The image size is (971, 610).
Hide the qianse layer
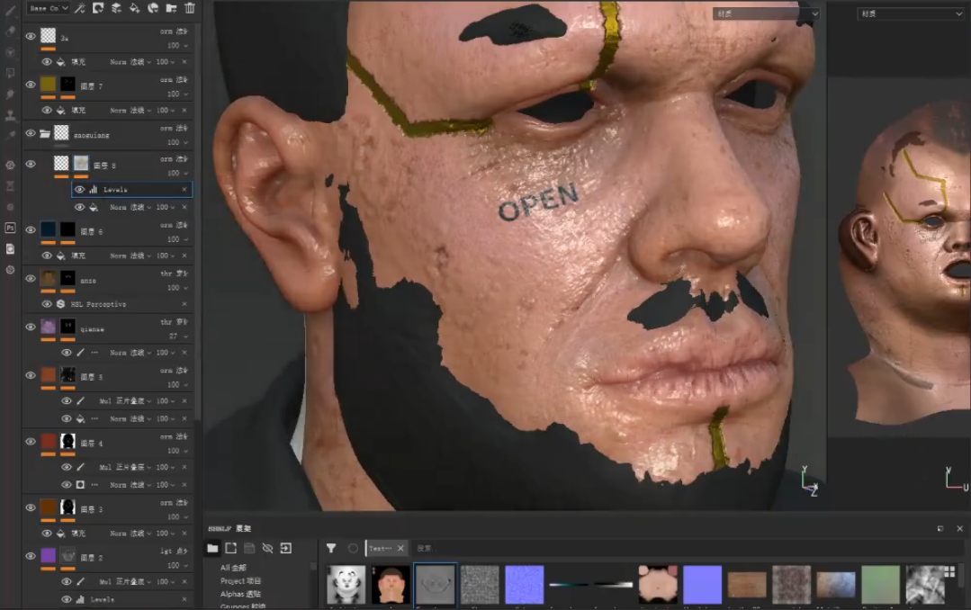31,327
